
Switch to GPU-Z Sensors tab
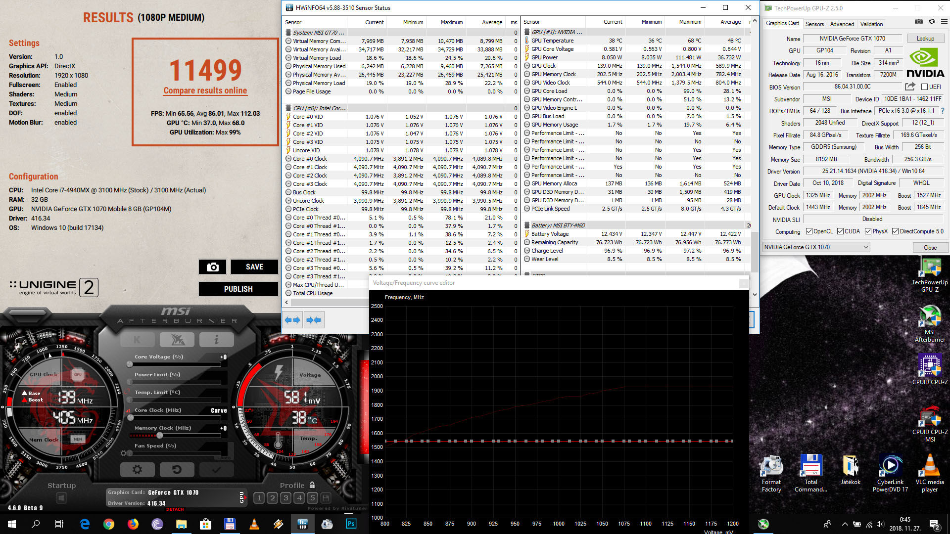tap(814, 24)
